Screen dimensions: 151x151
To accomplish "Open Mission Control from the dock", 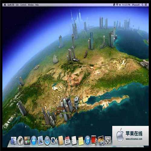I will (x=27, y=141).
